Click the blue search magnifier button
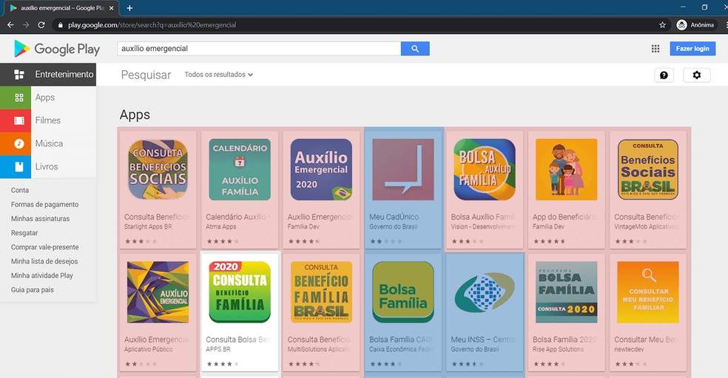The height and width of the screenshot is (378, 728). tap(415, 48)
